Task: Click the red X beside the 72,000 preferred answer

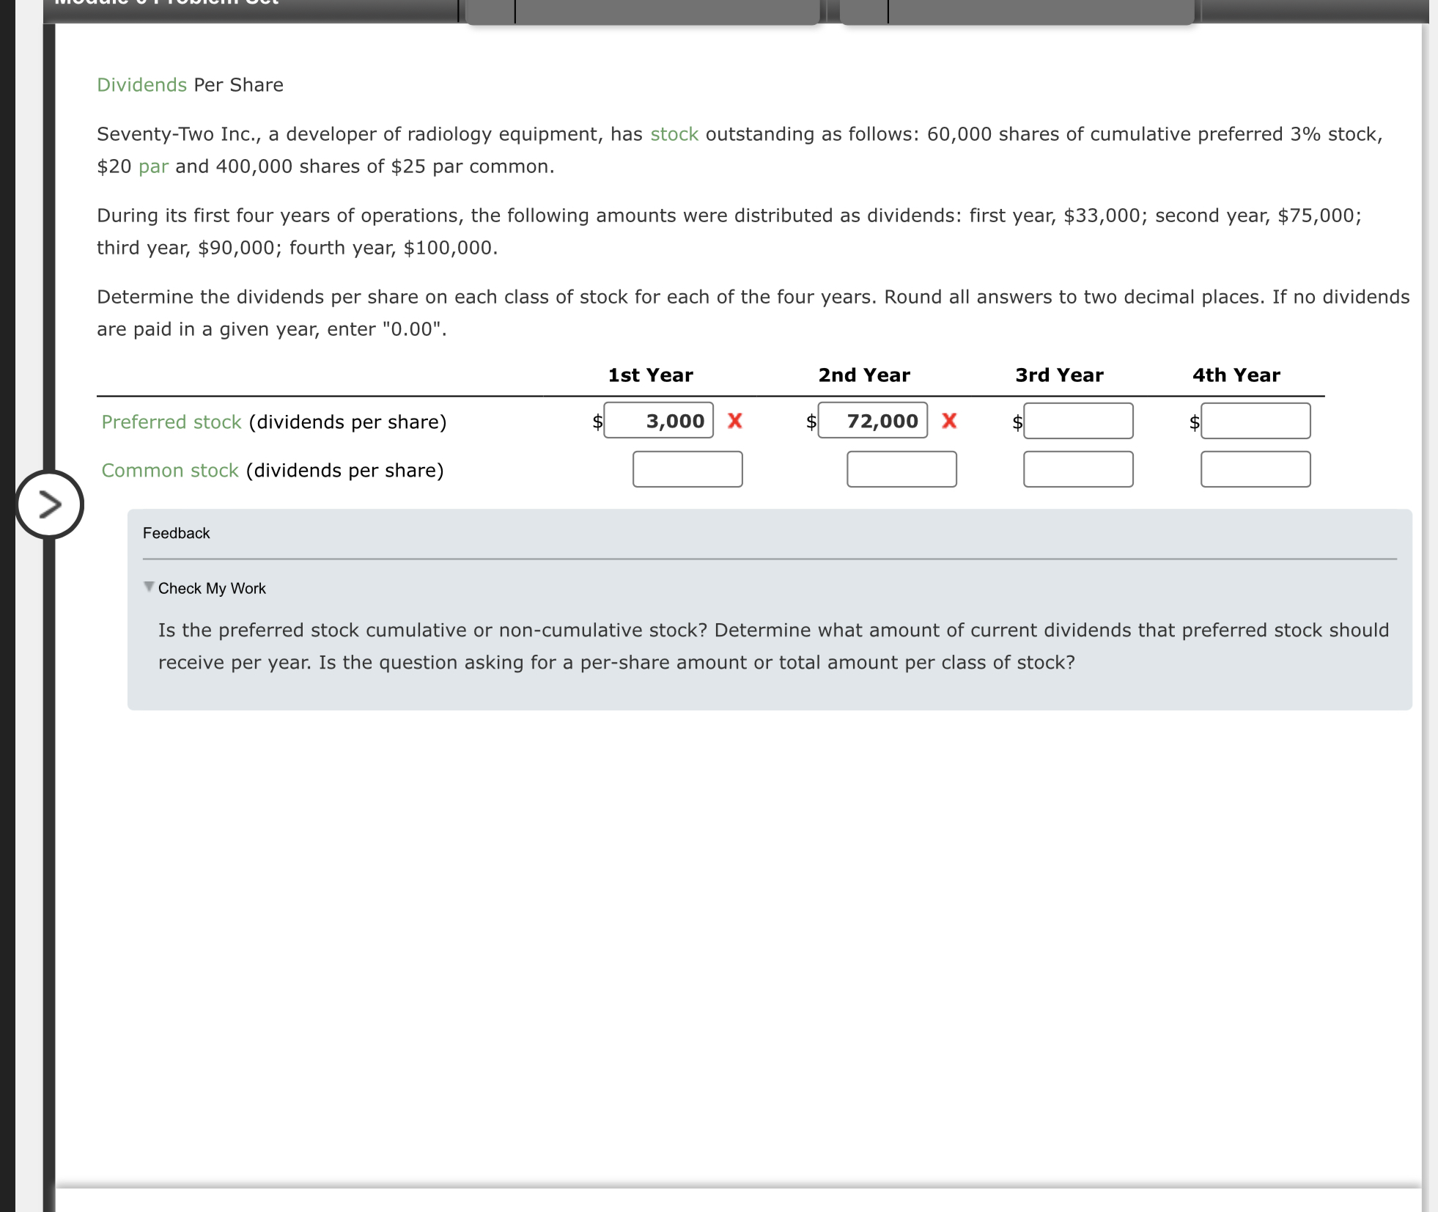Action: click(x=948, y=421)
